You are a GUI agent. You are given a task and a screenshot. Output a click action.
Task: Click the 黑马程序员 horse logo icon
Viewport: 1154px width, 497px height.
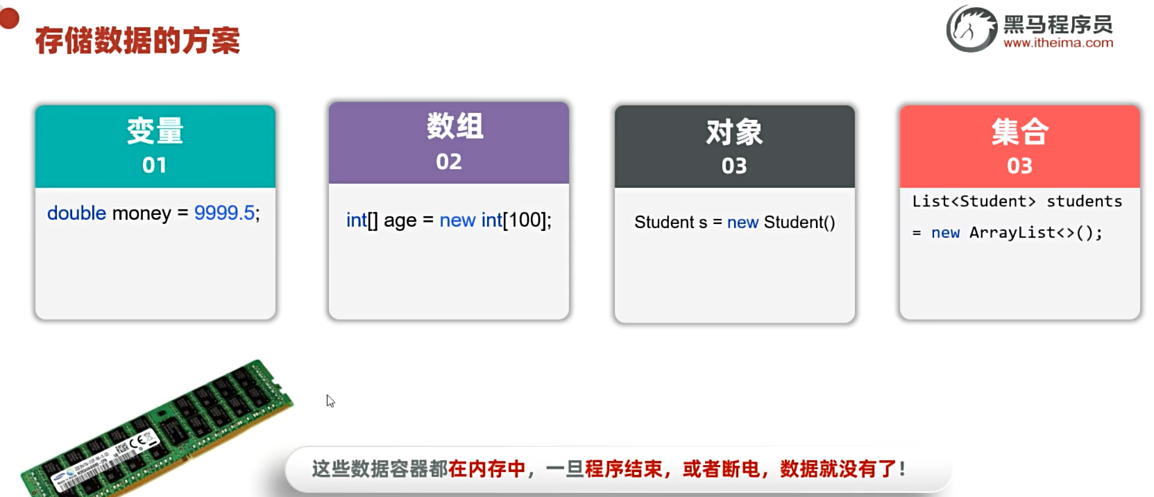pyautogui.click(x=971, y=29)
